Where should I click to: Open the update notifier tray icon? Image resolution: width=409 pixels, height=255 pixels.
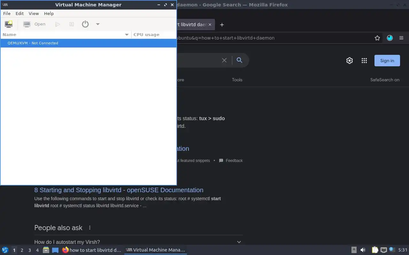(392, 250)
